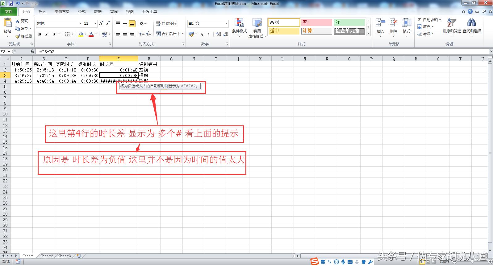
Task: Open the AutoSum (自动求和) dropdown arrow
Action: [440, 20]
